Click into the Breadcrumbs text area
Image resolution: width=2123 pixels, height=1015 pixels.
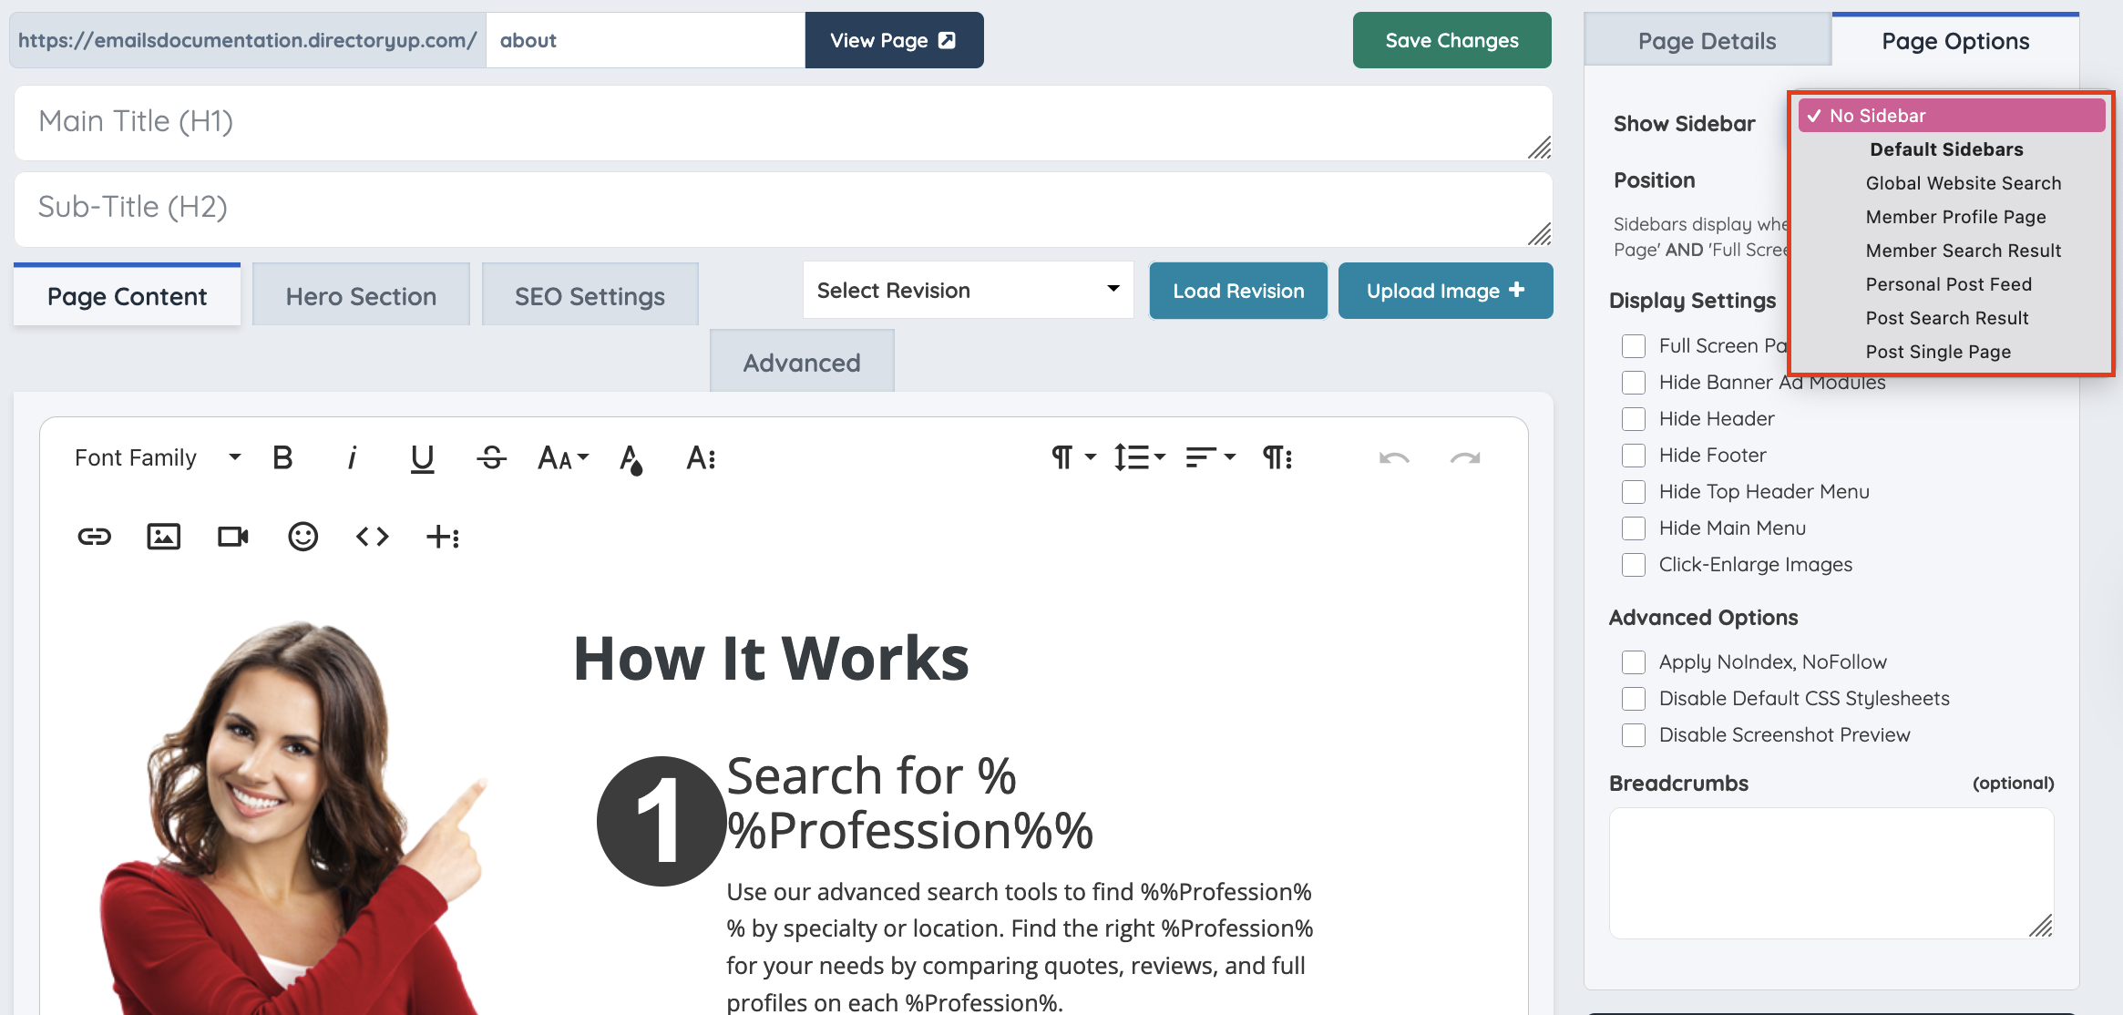coord(1831,872)
